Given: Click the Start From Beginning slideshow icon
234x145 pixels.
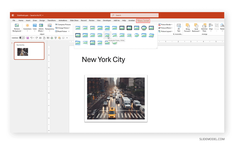Looking at the screenshot, I should (55, 38).
